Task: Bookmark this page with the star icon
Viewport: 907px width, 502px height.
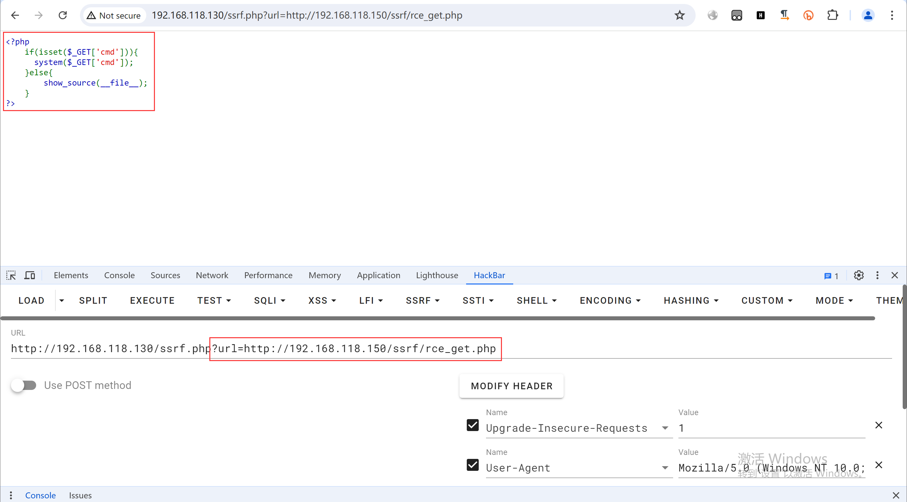Action: (679, 15)
